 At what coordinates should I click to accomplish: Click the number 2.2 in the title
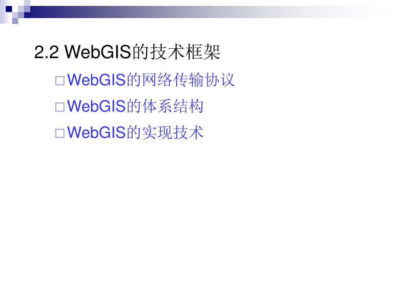46,52
